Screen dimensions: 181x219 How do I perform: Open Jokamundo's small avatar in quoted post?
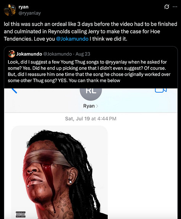(11, 54)
